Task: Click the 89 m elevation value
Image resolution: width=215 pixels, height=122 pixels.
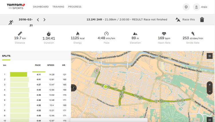Action: pos(135,38)
